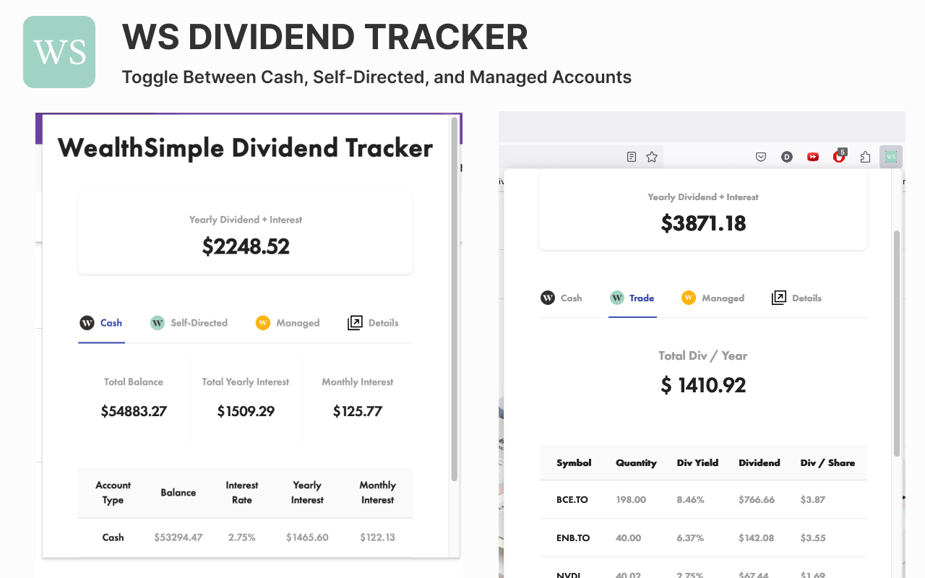Image resolution: width=925 pixels, height=578 pixels.
Task: Click the teal W icon on the Trade tab
Action: (x=616, y=298)
